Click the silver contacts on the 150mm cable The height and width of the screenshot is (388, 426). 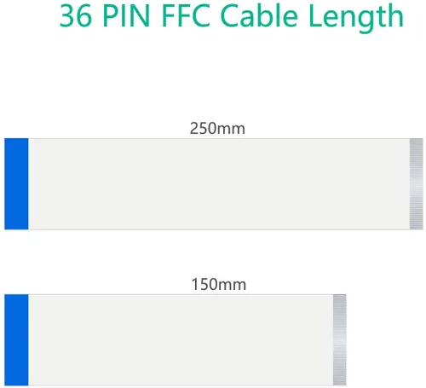(340, 340)
